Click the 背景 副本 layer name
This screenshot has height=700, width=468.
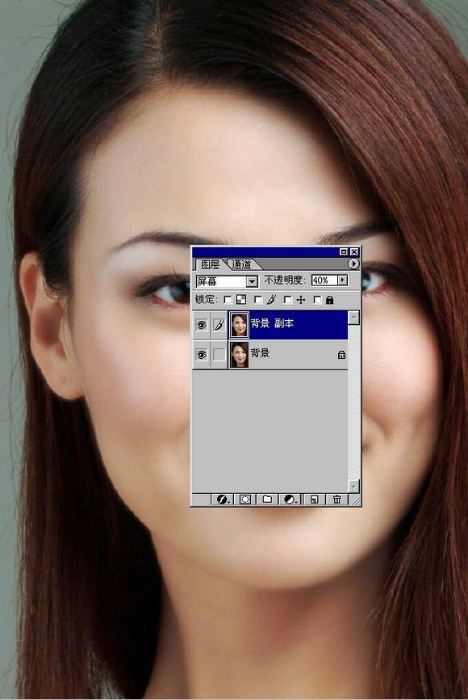point(272,323)
